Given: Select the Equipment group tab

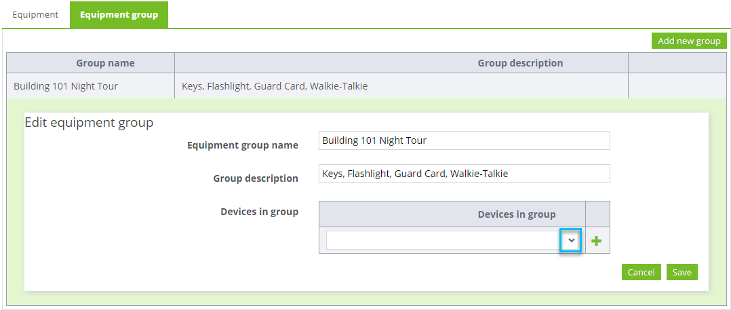Looking at the screenshot, I should 119,14.
